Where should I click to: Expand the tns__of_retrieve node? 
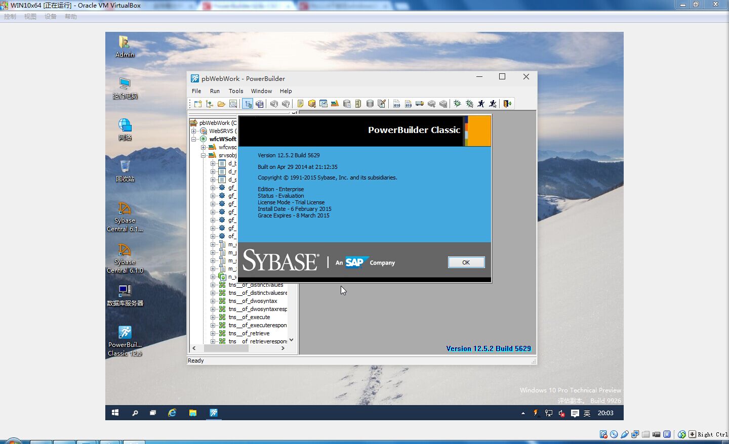tap(213, 333)
